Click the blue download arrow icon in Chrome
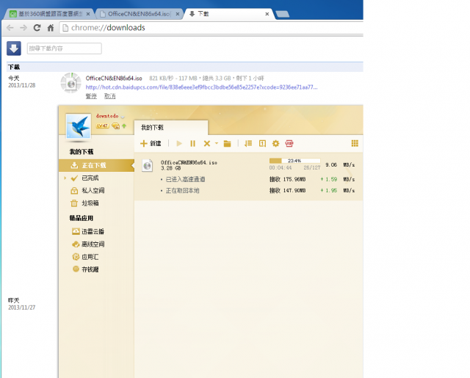This screenshot has height=378, width=470. click(14, 48)
